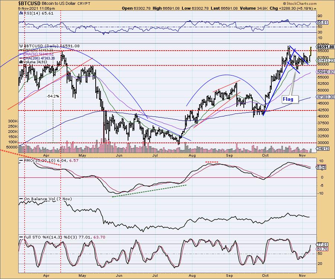Click the 'Bitcoin to US Dollar' description
The height and width of the screenshot is (279, 335).
[x=58, y=4]
